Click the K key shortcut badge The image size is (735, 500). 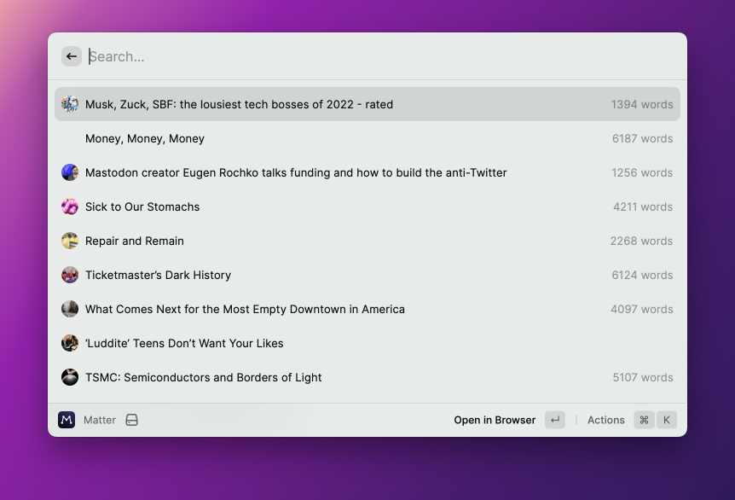(667, 420)
